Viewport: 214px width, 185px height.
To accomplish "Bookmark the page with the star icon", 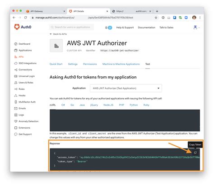I will (156, 18).
